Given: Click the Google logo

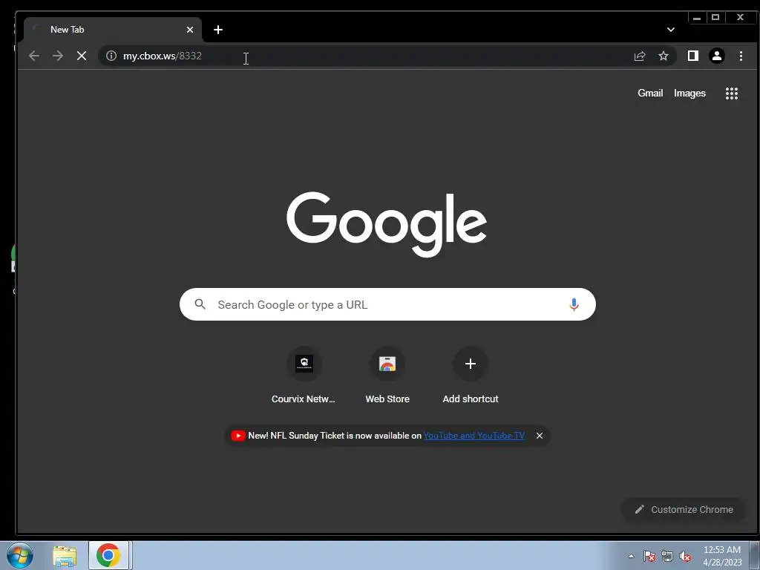Looking at the screenshot, I should 387,224.
